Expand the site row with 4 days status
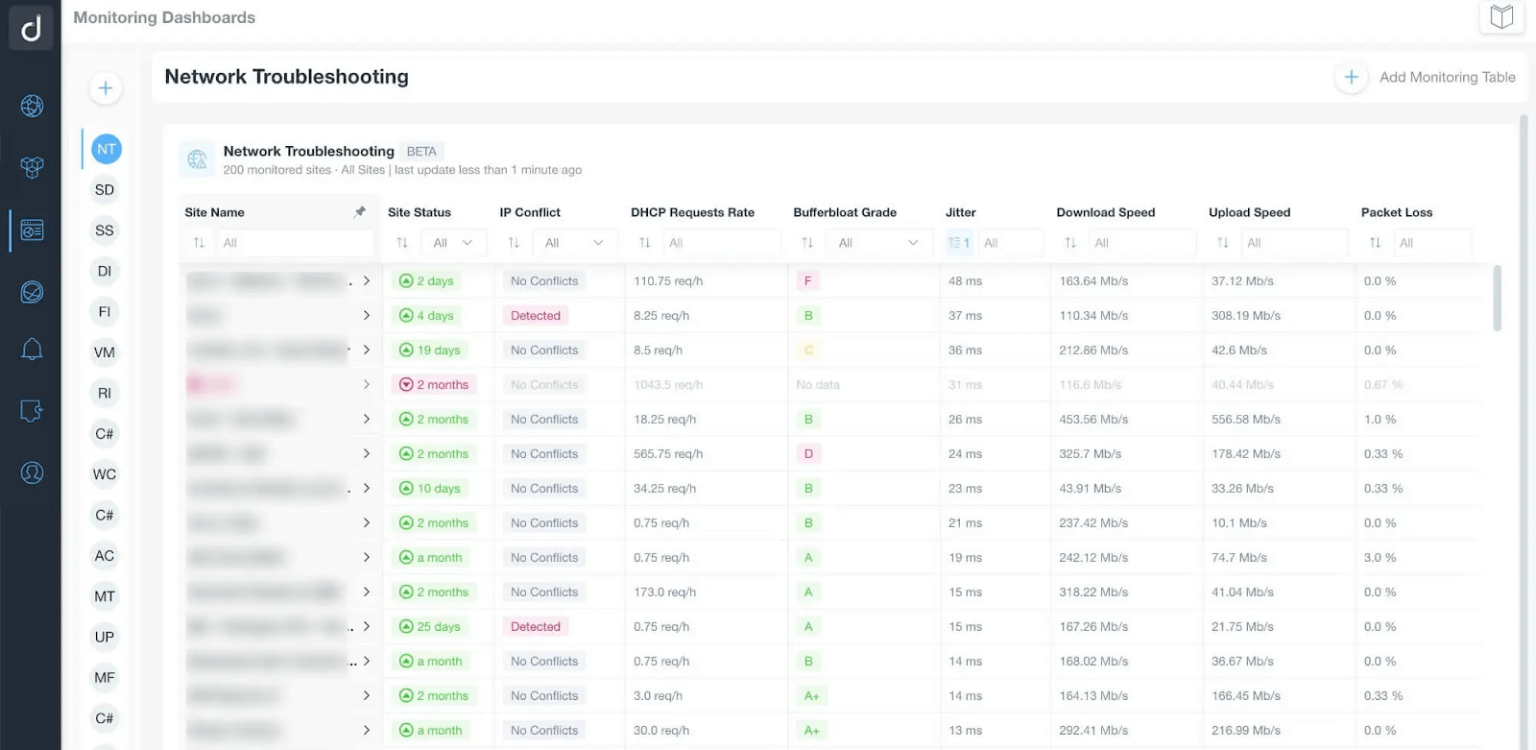Screen dimensions: 1536x750 coord(367,316)
